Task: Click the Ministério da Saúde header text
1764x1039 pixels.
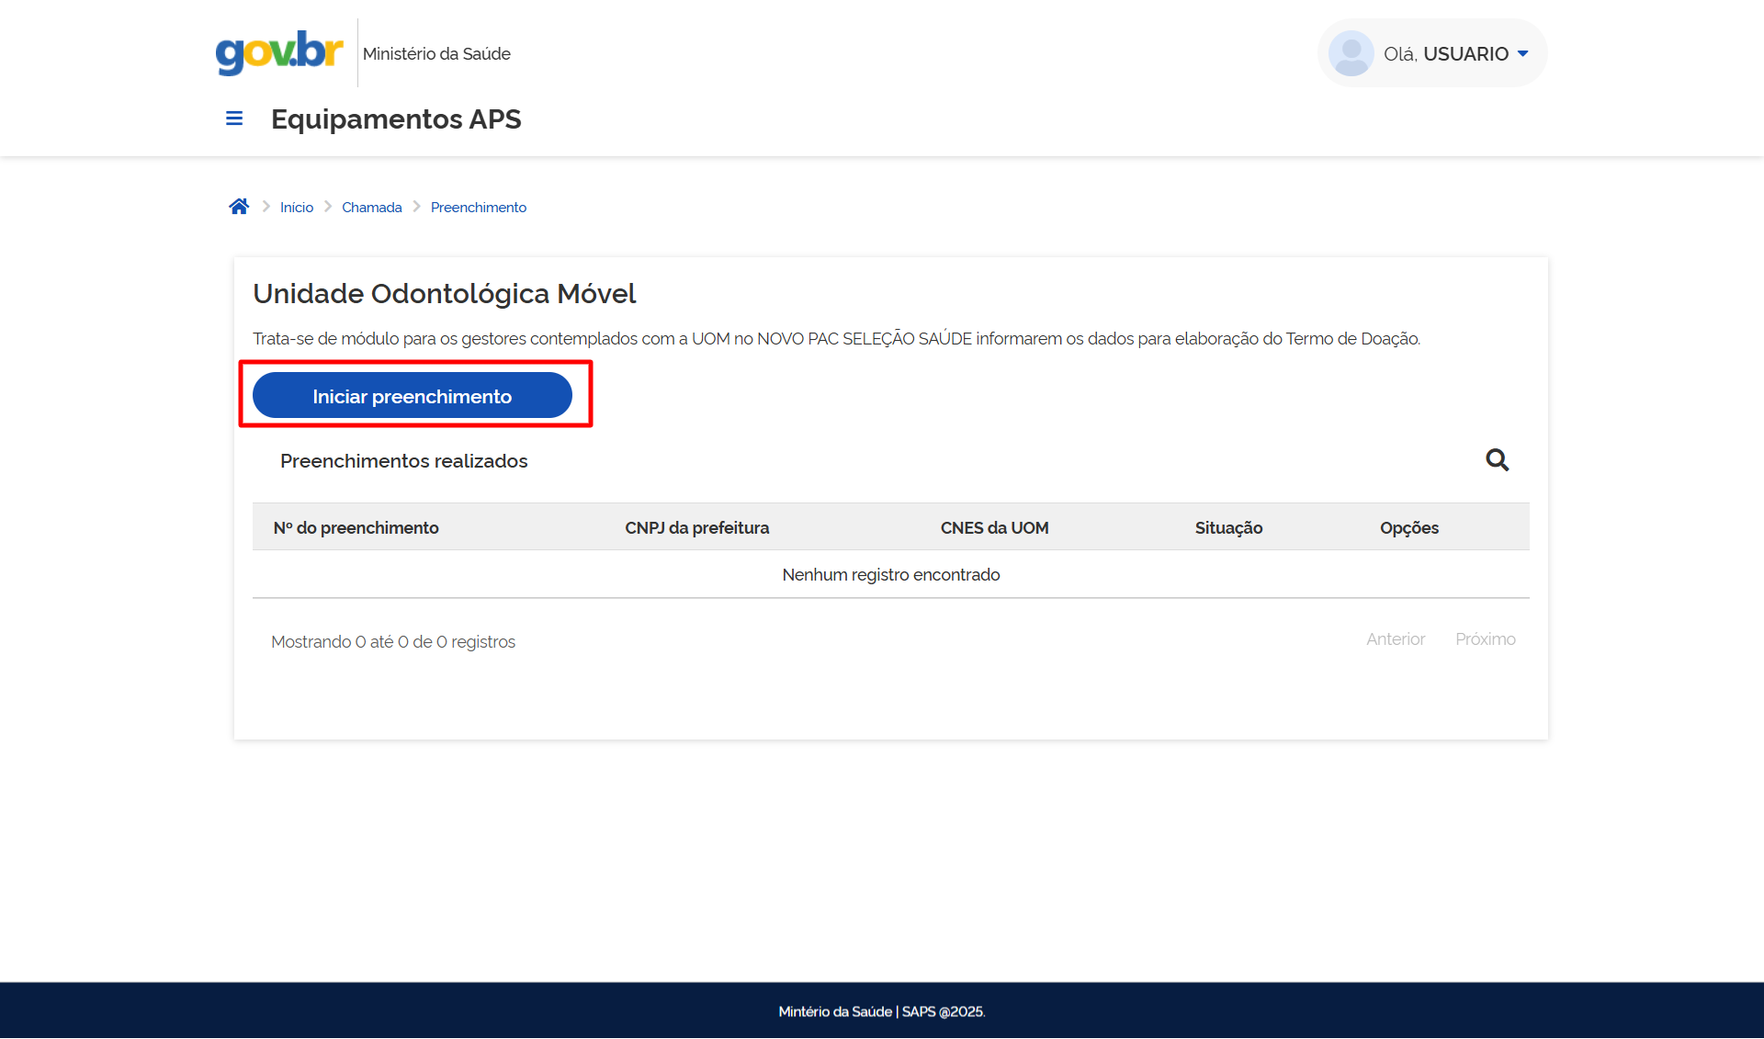Action: [436, 54]
